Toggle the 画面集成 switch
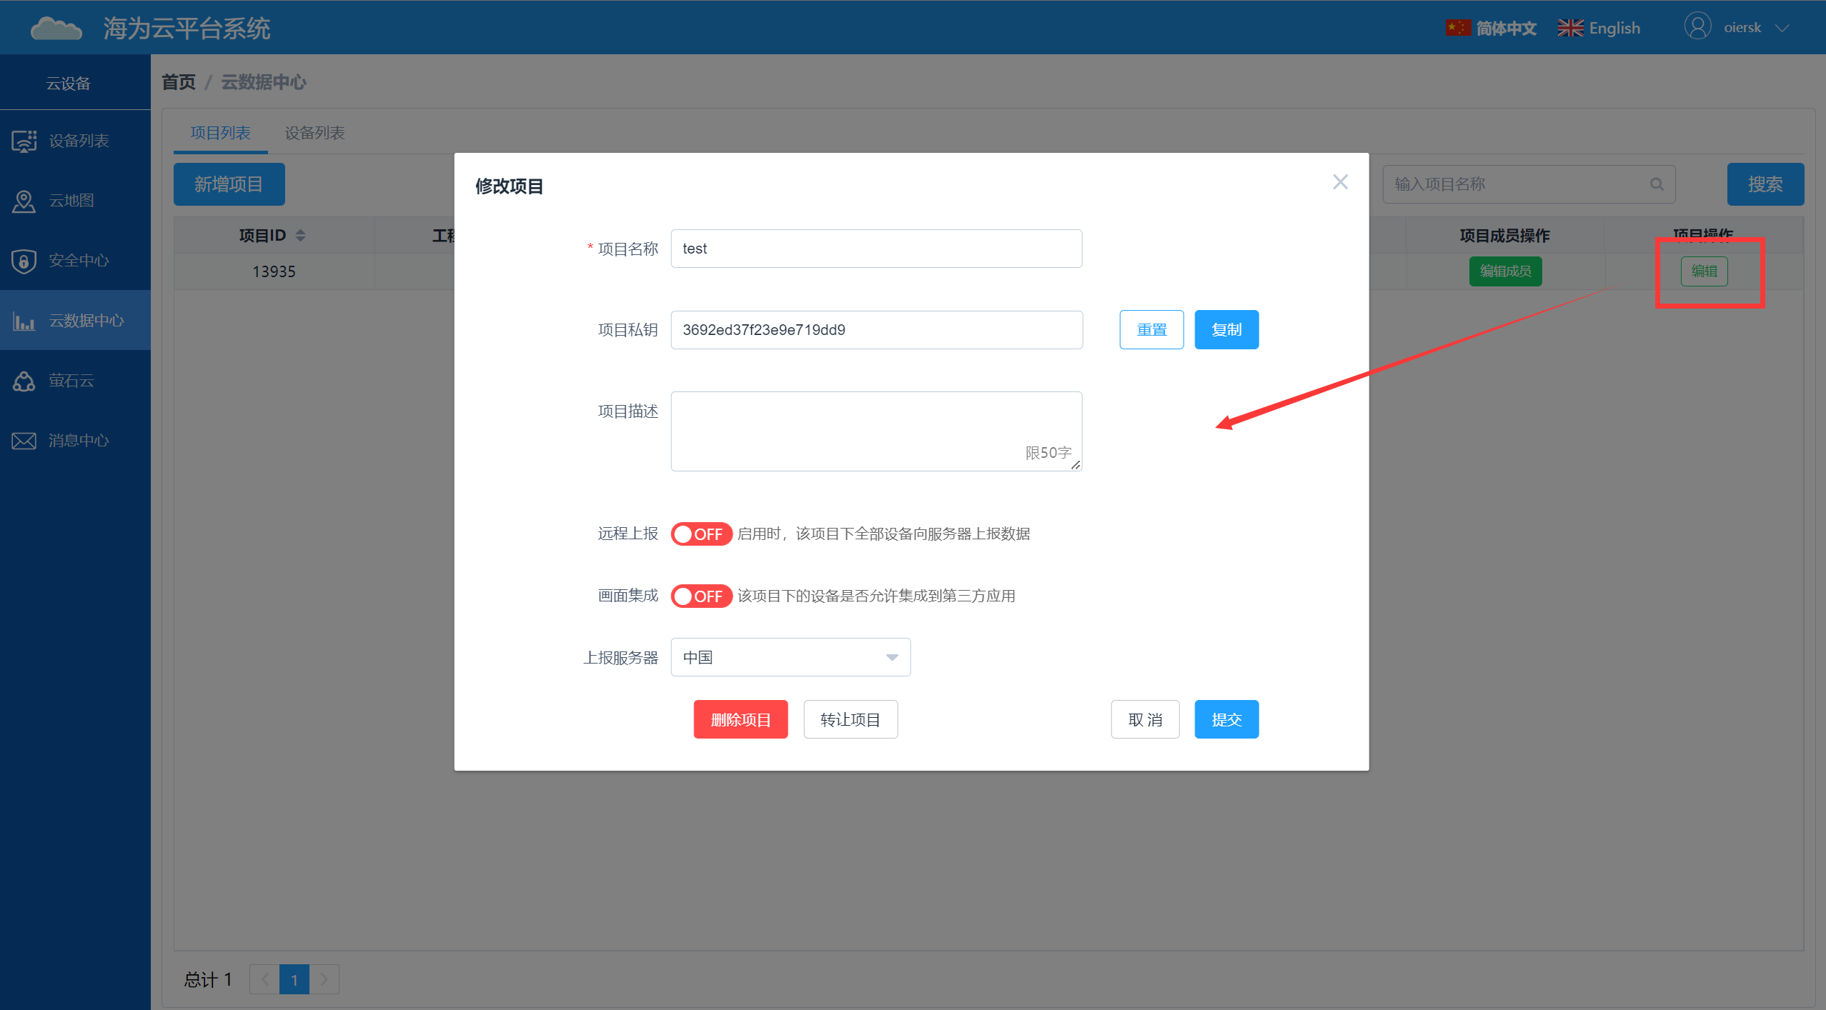Viewport: 1826px width, 1010px height. point(701,596)
